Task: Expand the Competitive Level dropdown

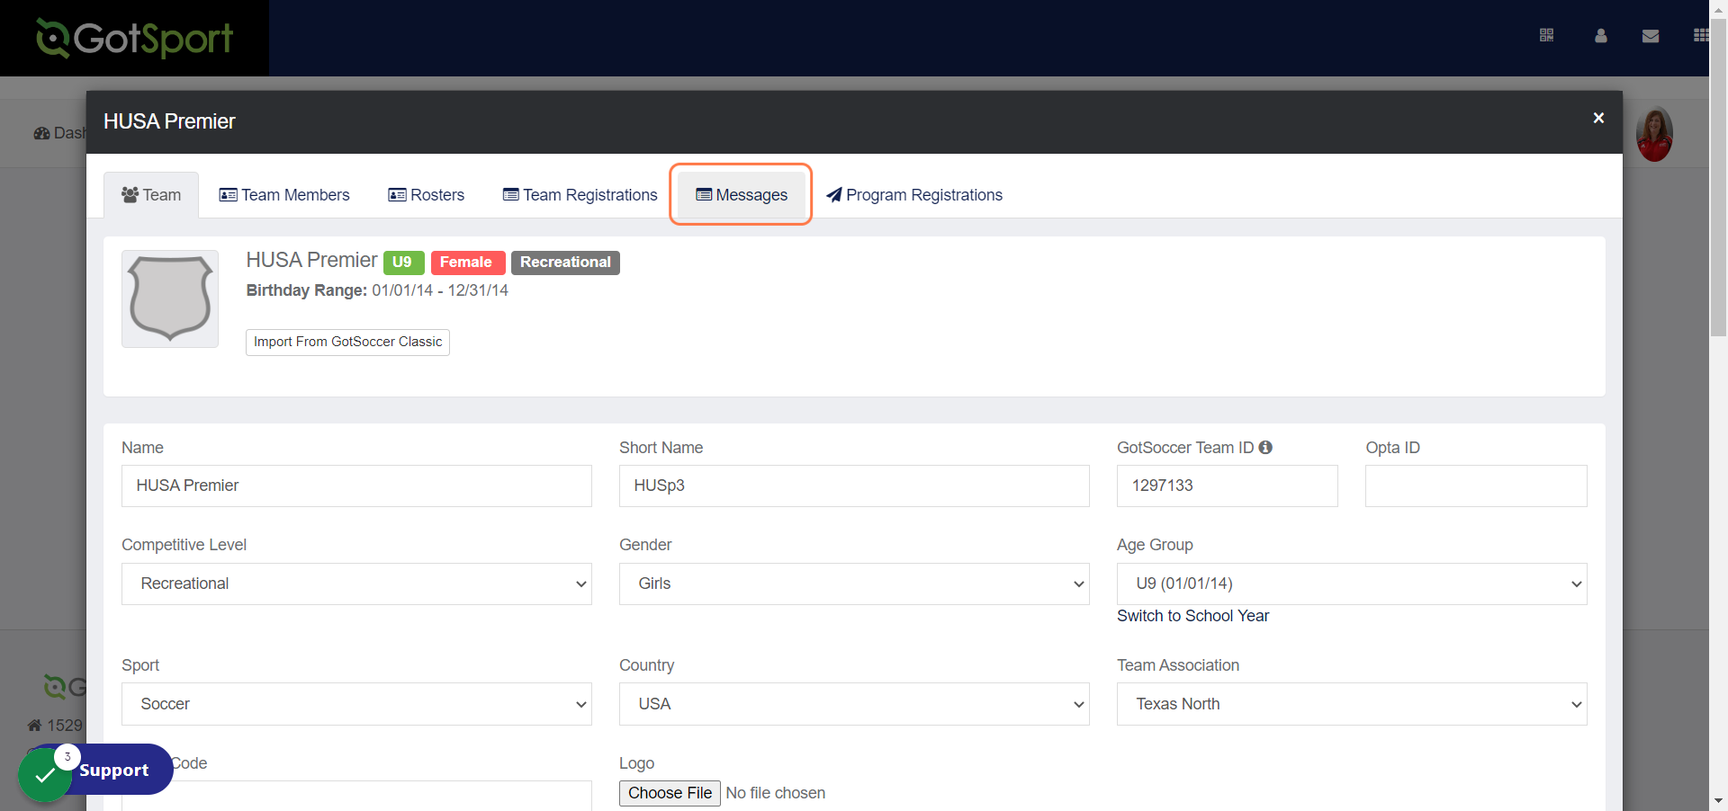Action: click(x=356, y=584)
